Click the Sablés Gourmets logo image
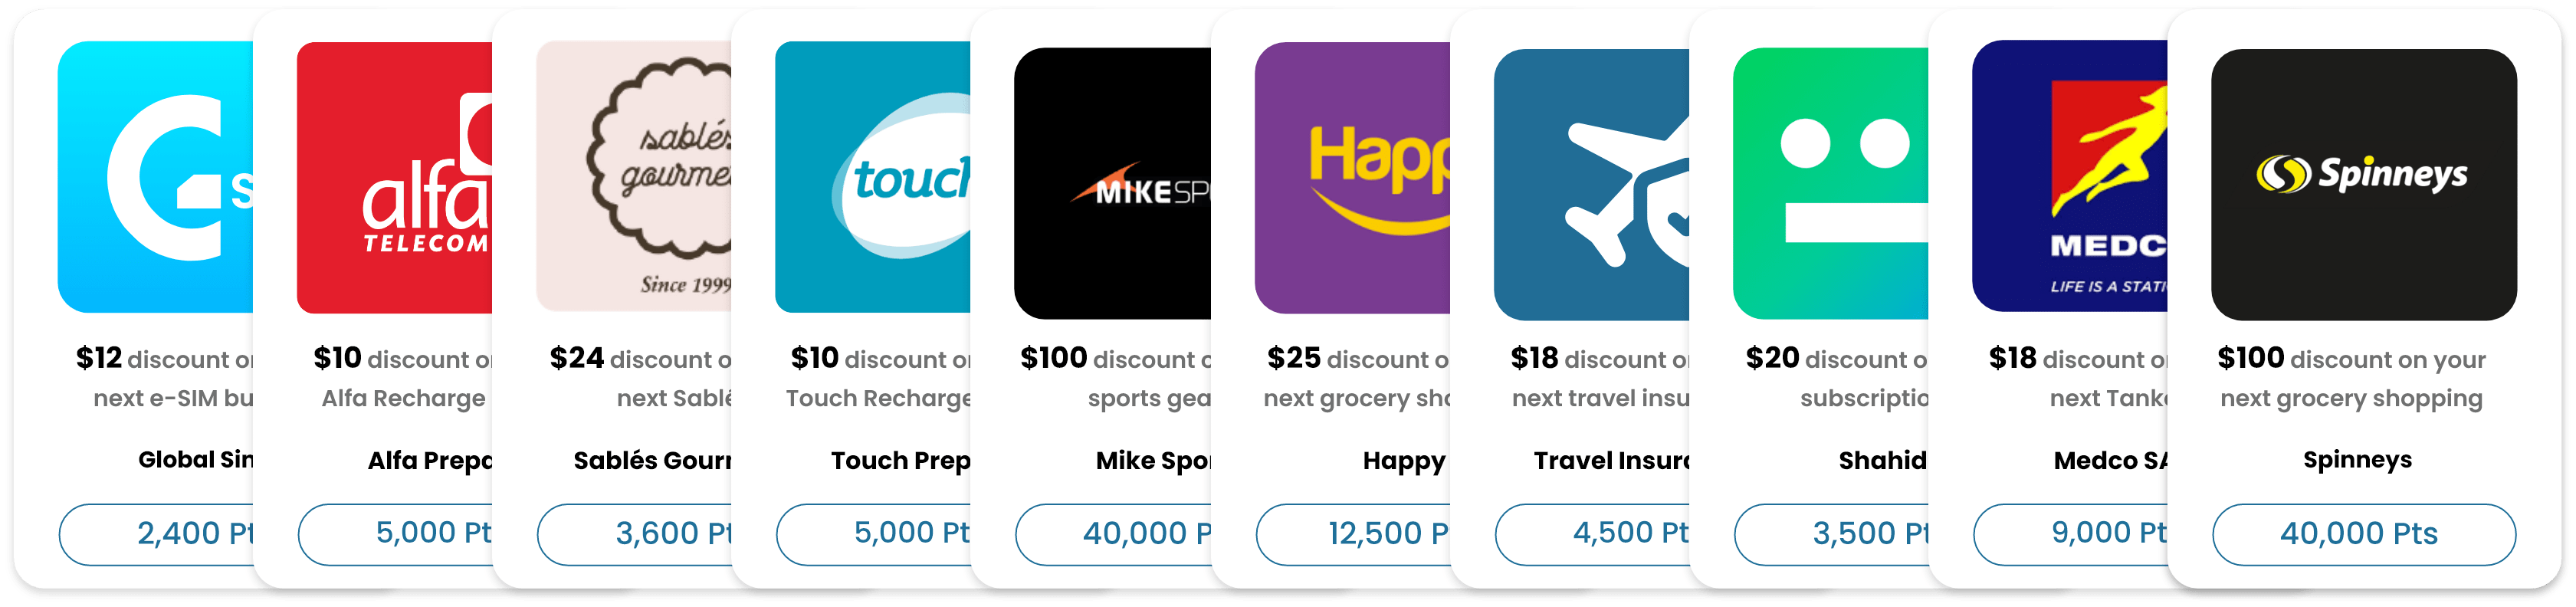The height and width of the screenshot is (607, 2576). pos(634,177)
